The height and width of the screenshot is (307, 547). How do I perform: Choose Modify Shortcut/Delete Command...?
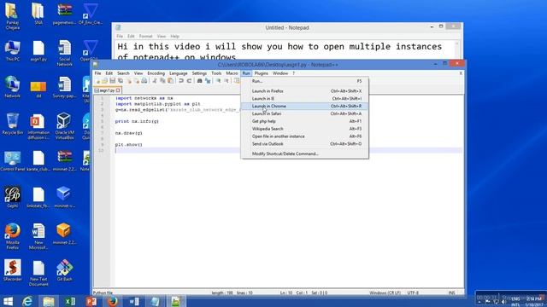point(304,153)
